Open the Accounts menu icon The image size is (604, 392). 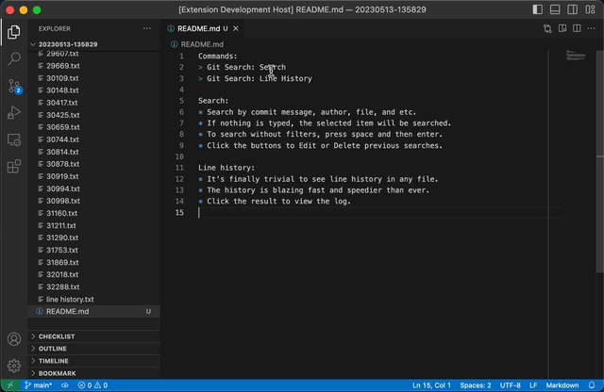click(14, 338)
